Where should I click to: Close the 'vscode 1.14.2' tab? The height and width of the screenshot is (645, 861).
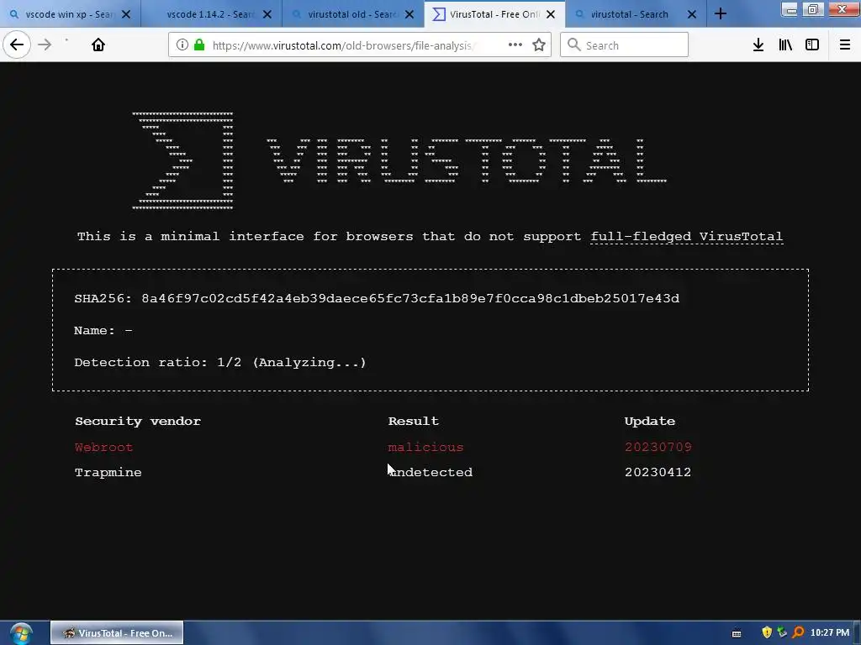(267, 14)
